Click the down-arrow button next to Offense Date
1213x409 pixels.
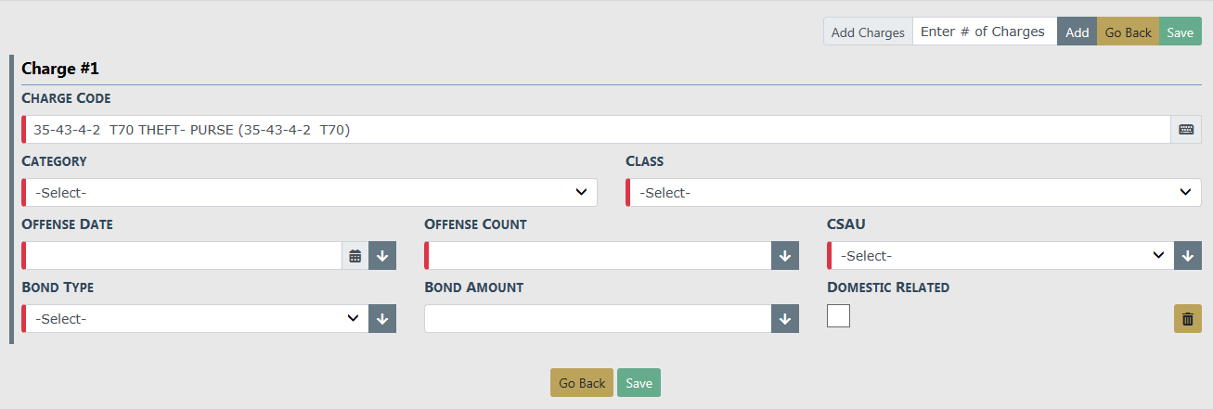point(382,256)
